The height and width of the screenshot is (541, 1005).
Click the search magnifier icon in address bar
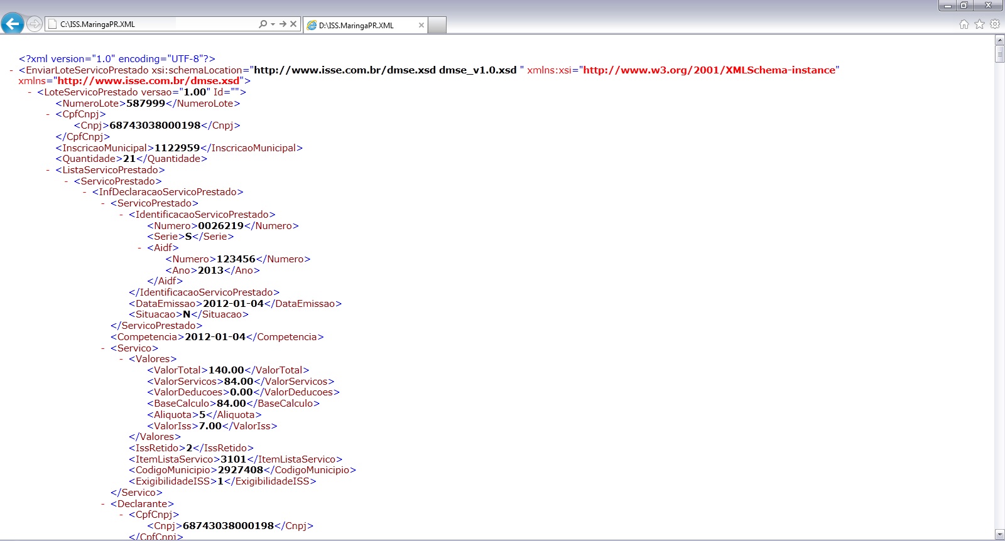263,24
